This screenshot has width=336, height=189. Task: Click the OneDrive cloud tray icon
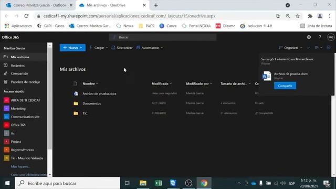point(254,183)
